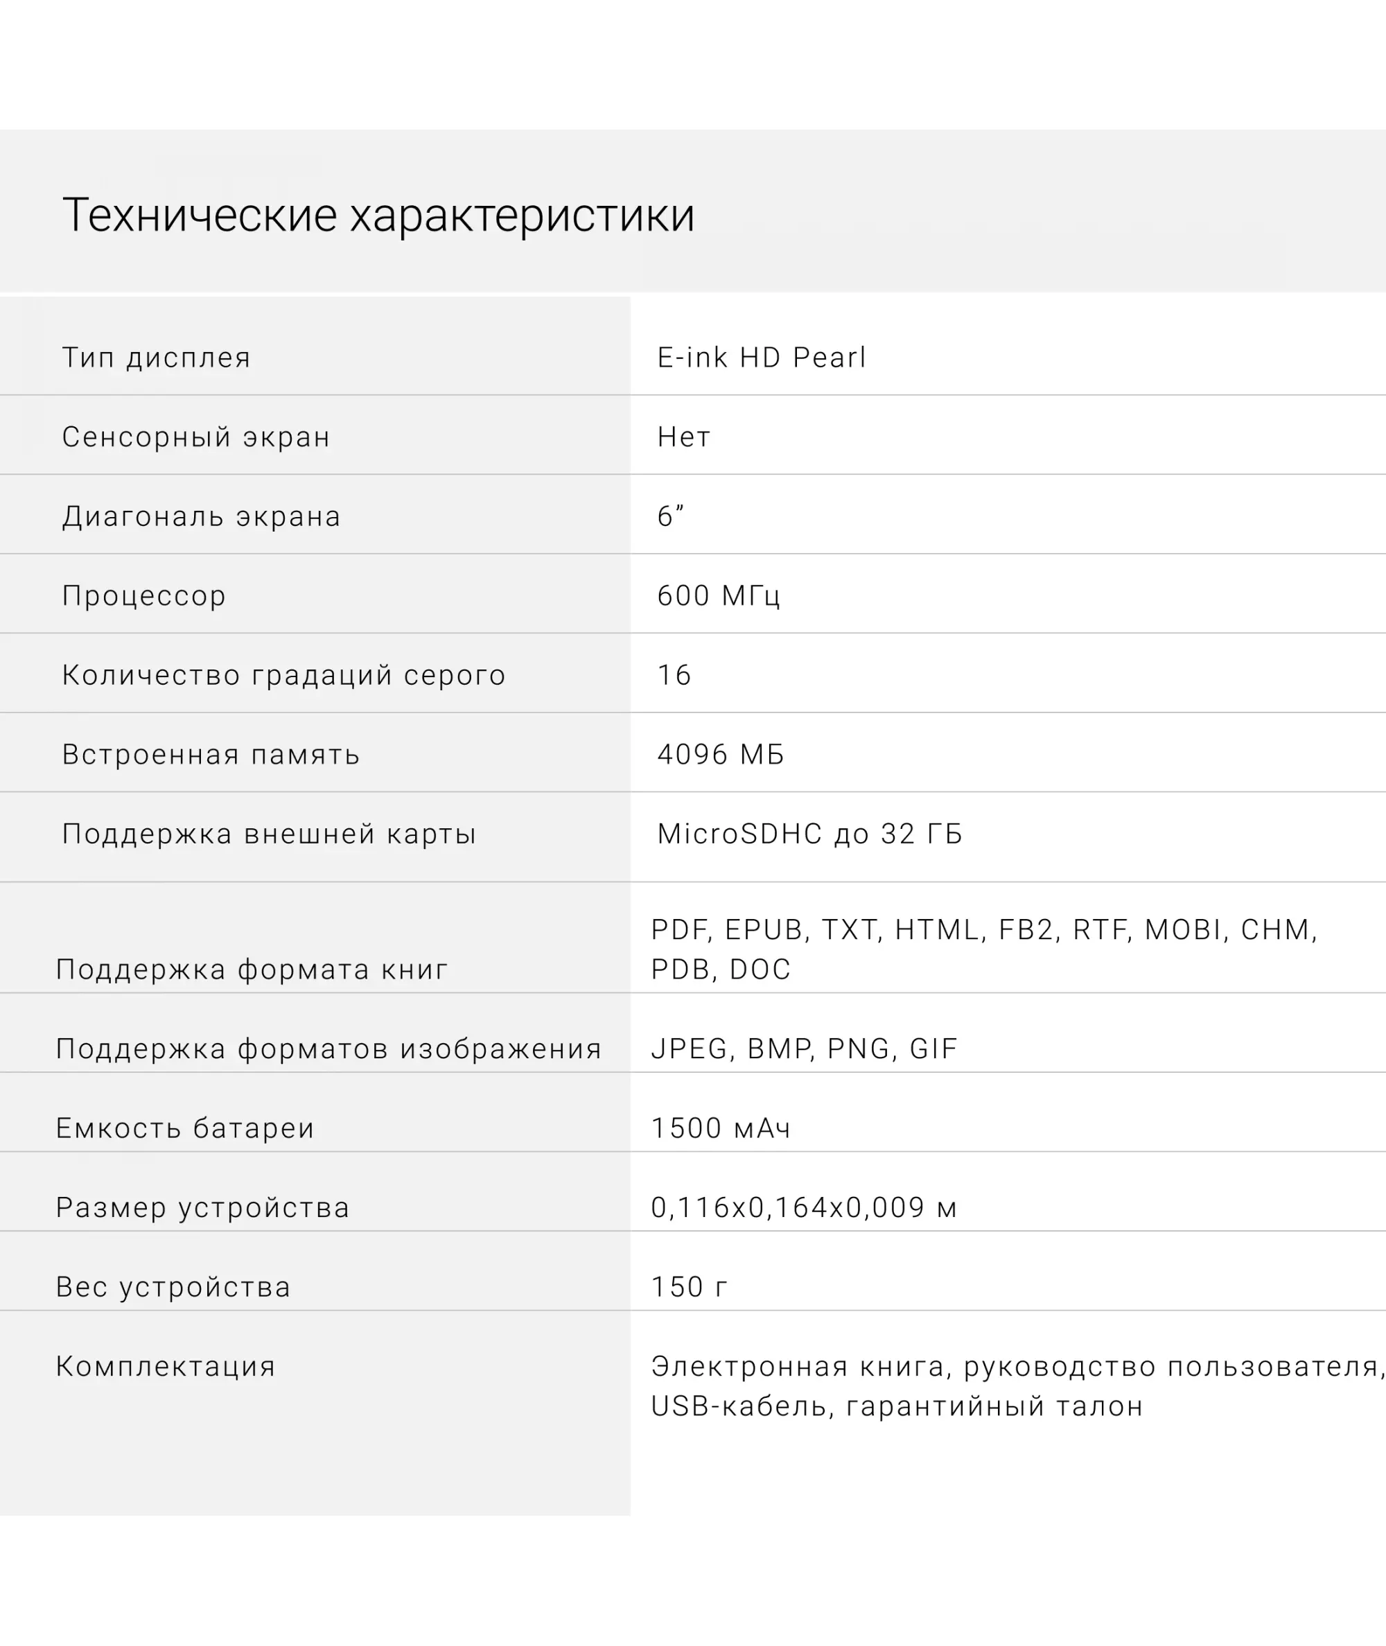Screen dimensions: 1386x1646
Task: Select 'MicroSDHC до 32 ГБ' text
Action: click(809, 834)
